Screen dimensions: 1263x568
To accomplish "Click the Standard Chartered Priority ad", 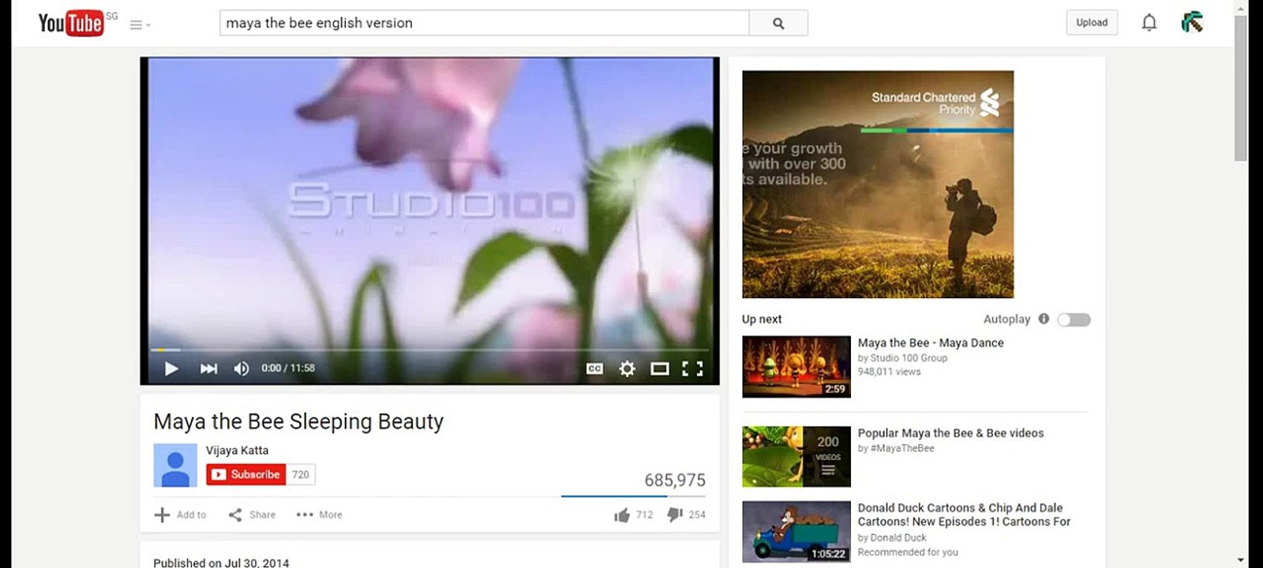I will pos(878,185).
